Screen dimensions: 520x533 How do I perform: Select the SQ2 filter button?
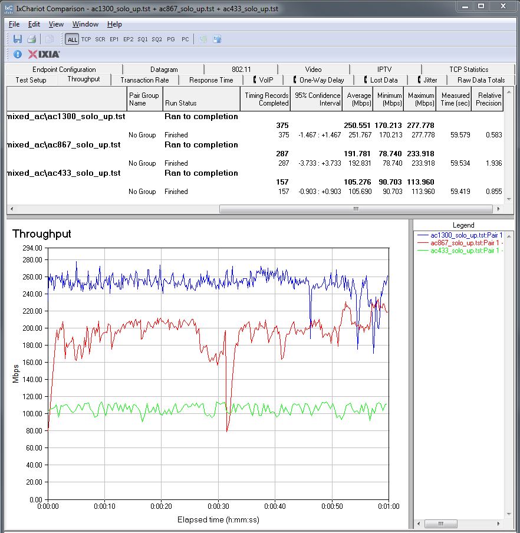coord(157,40)
